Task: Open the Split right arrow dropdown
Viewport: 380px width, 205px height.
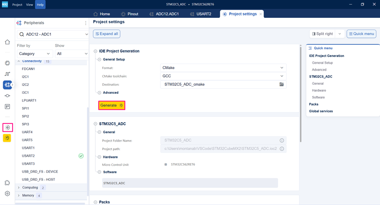Action: [x=340, y=34]
